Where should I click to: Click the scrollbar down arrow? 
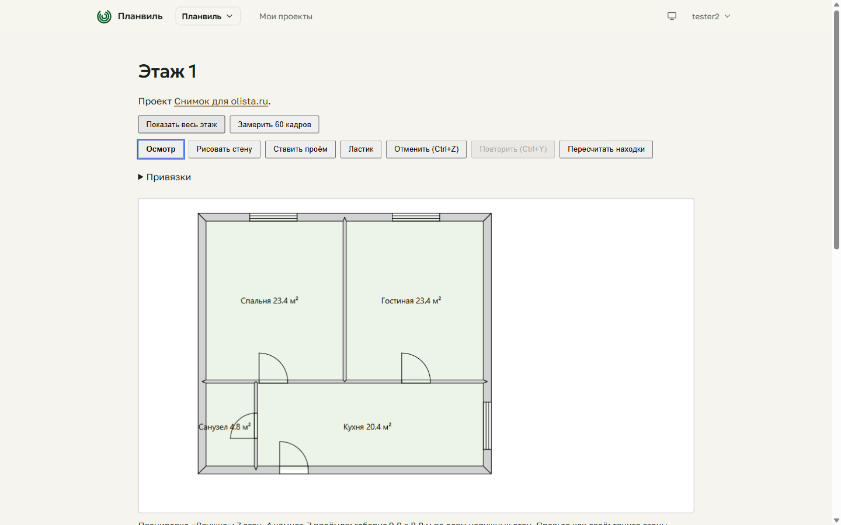pyautogui.click(x=836, y=520)
